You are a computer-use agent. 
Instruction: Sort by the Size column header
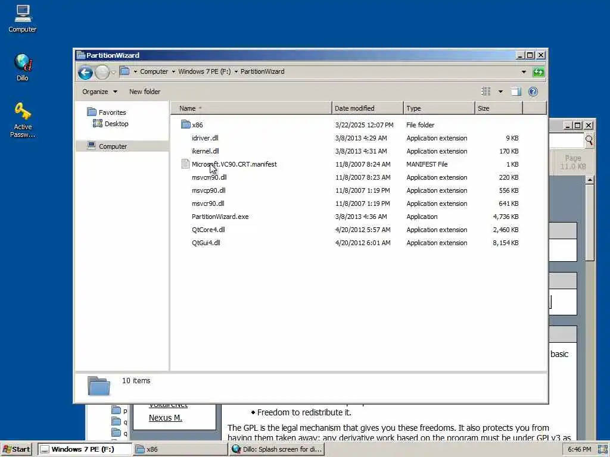click(x=499, y=108)
